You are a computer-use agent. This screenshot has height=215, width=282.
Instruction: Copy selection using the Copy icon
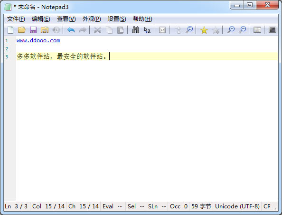(109, 30)
